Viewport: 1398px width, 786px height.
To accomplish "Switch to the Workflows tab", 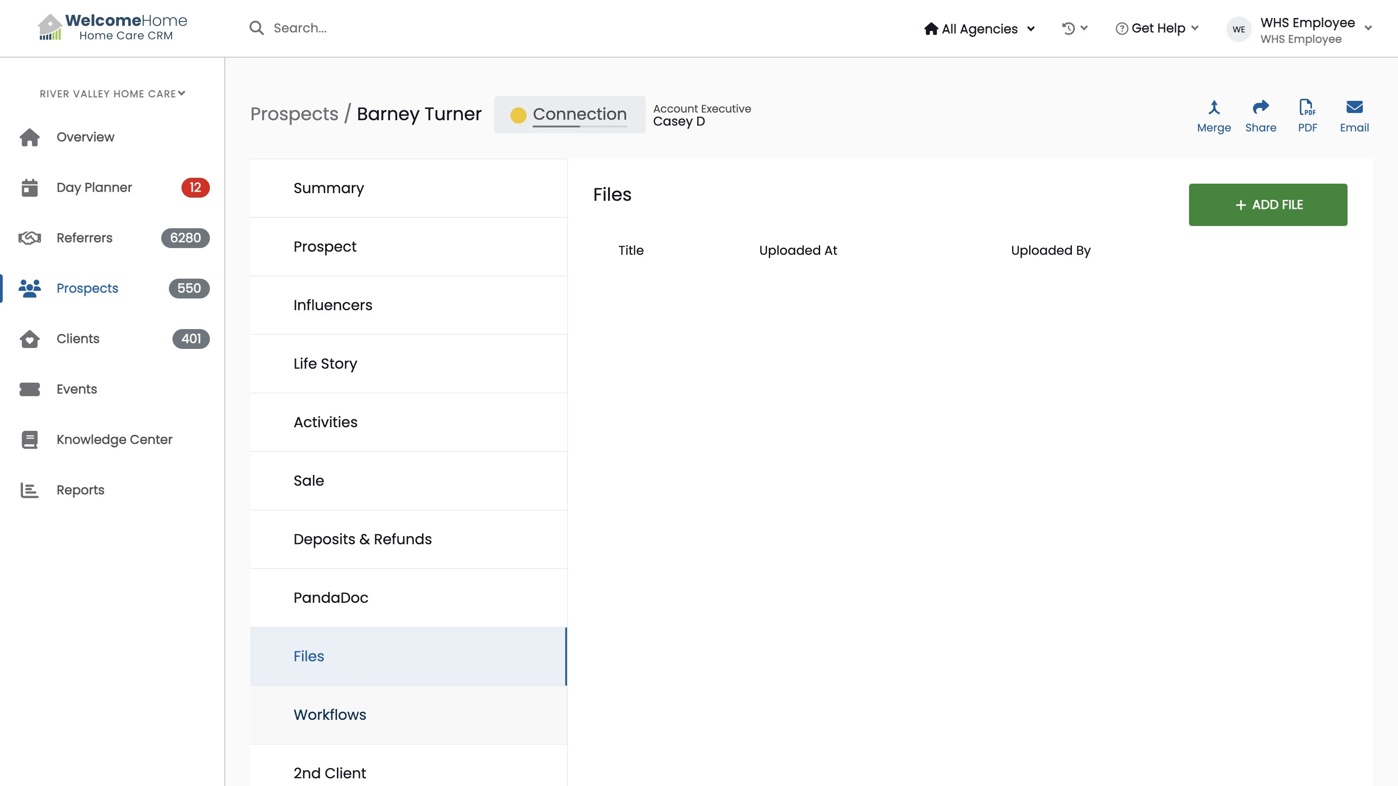I will pos(330,715).
